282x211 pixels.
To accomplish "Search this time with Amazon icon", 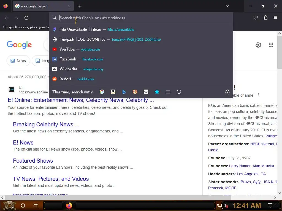I will click(113, 92).
